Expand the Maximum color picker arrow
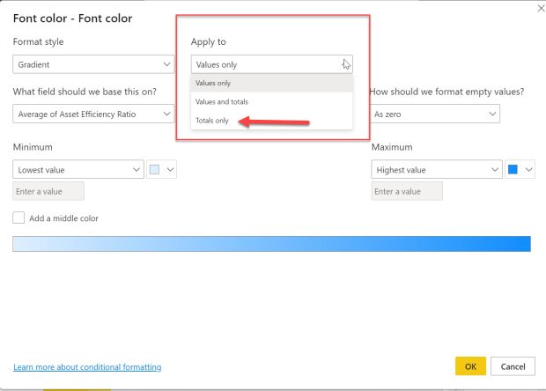 [x=528, y=169]
